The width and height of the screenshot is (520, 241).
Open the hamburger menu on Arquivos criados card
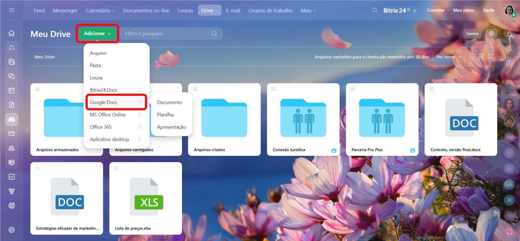point(195,89)
